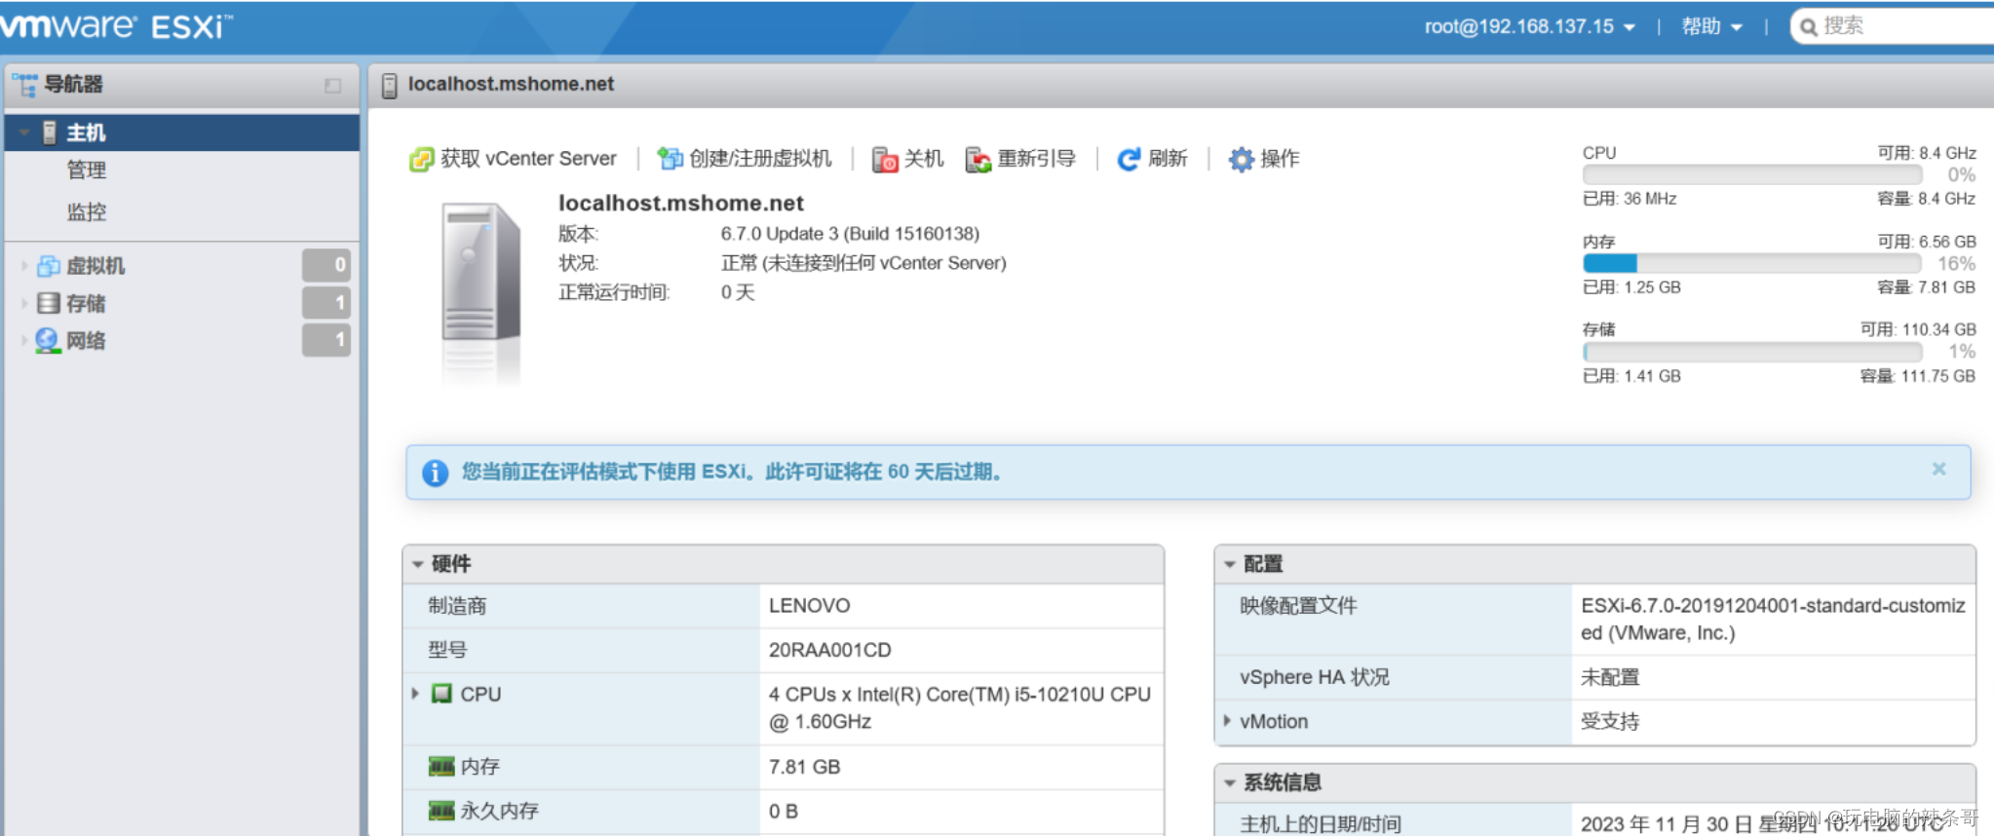Click manufacturer value LENOVO

pyautogui.click(x=809, y=606)
